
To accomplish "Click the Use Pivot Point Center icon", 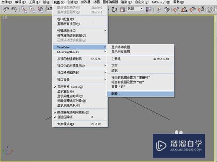I will (148, 10).
